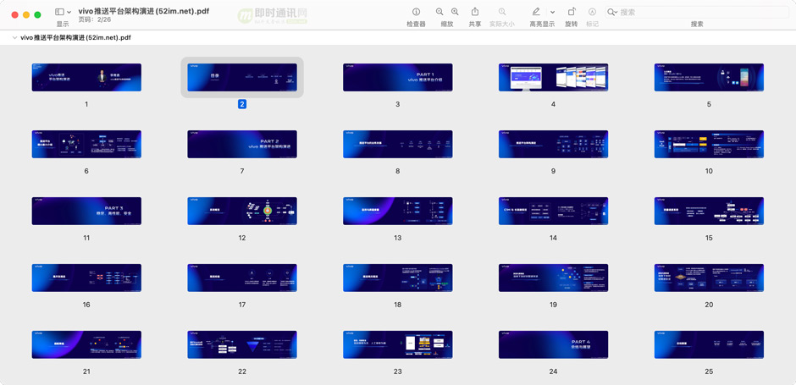The image size is (796, 385).
Task: Select page 4 thumbnail
Action: (553, 77)
